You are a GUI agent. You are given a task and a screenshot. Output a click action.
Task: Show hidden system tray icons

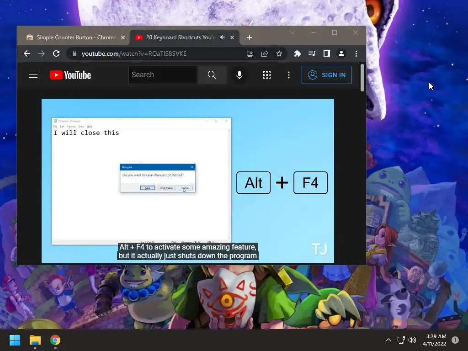(x=388, y=340)
